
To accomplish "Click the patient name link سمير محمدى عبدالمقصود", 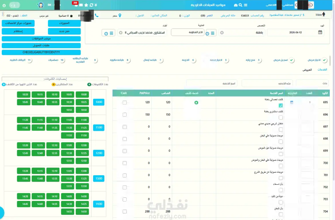I will coord(284,15).
